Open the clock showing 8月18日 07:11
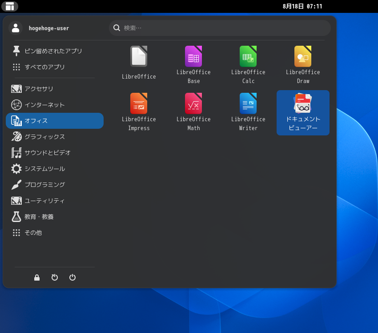This screenshot has height=333, width=378. pyautogui.click(x=302, y=6)
